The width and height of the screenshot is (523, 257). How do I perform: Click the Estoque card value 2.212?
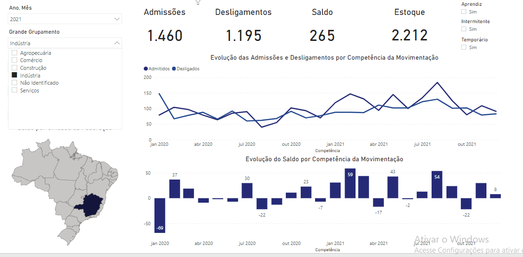409,36
